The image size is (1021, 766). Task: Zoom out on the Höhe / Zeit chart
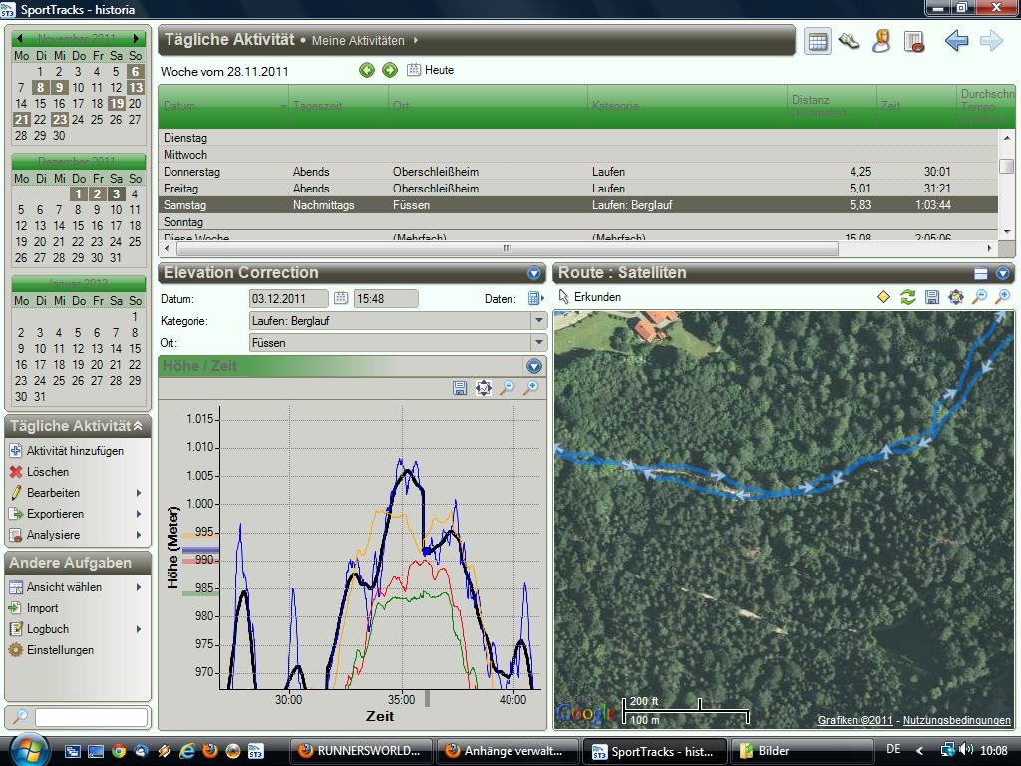pos(508,388)
